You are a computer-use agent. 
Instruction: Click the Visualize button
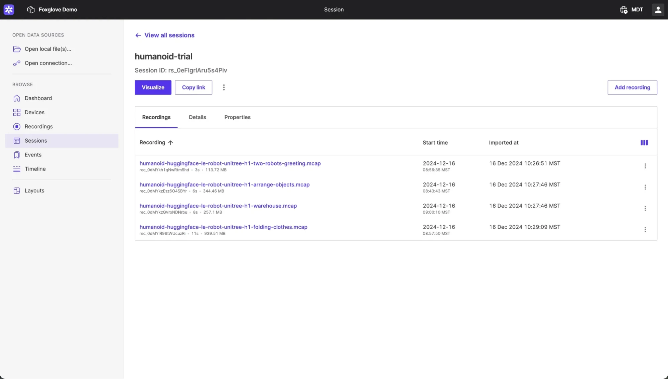coord(153,87)
